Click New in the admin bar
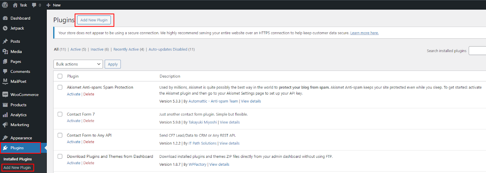 pyautogui.click(x=57, y=5)
